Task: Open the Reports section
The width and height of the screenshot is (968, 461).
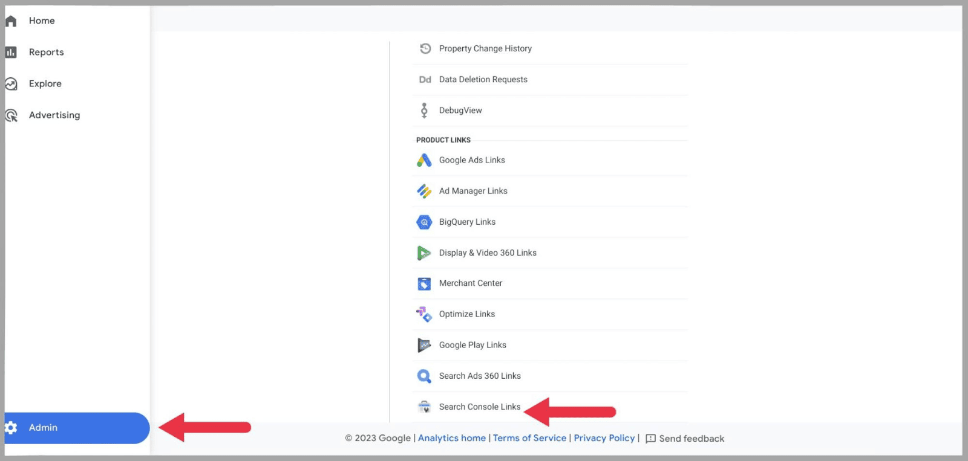Action: coord(46,52)
